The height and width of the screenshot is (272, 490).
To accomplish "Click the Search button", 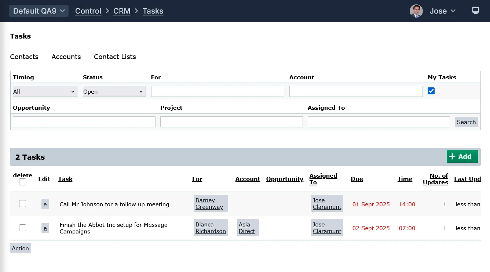I will pos(466,122).
